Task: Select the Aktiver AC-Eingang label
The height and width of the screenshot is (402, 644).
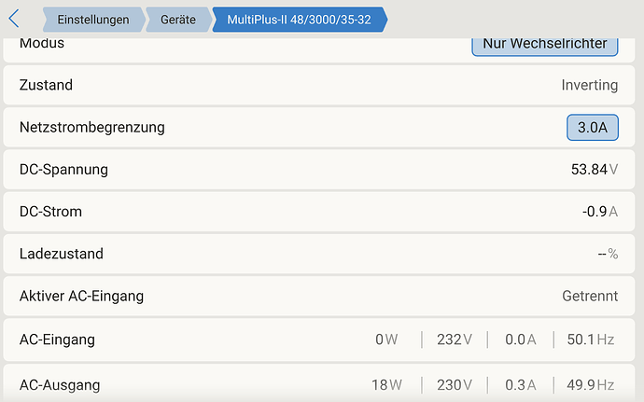Action: (81, 296)
